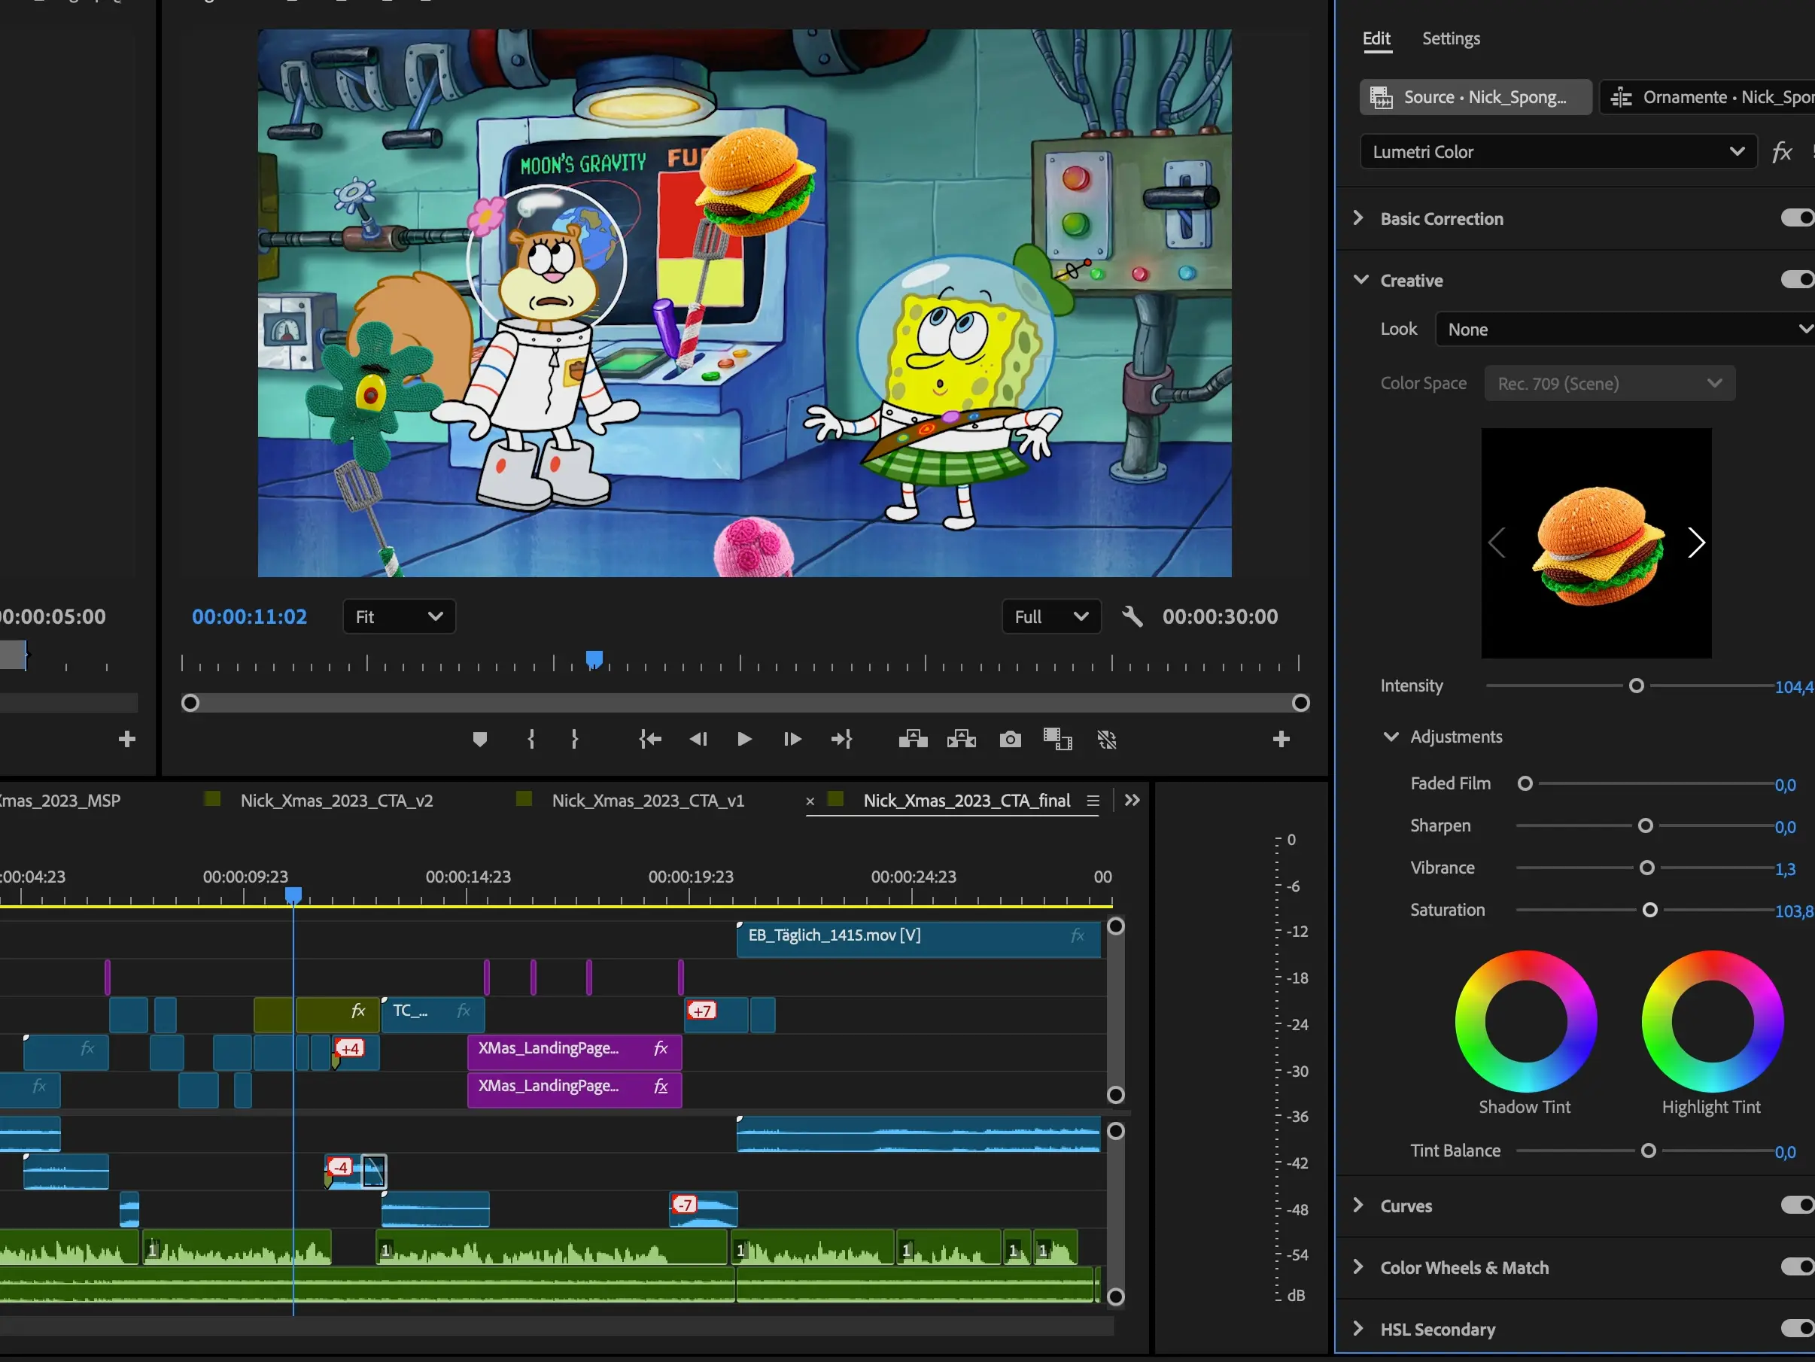
Task: Expand the Curves section
Action: pos(1358,1205)
